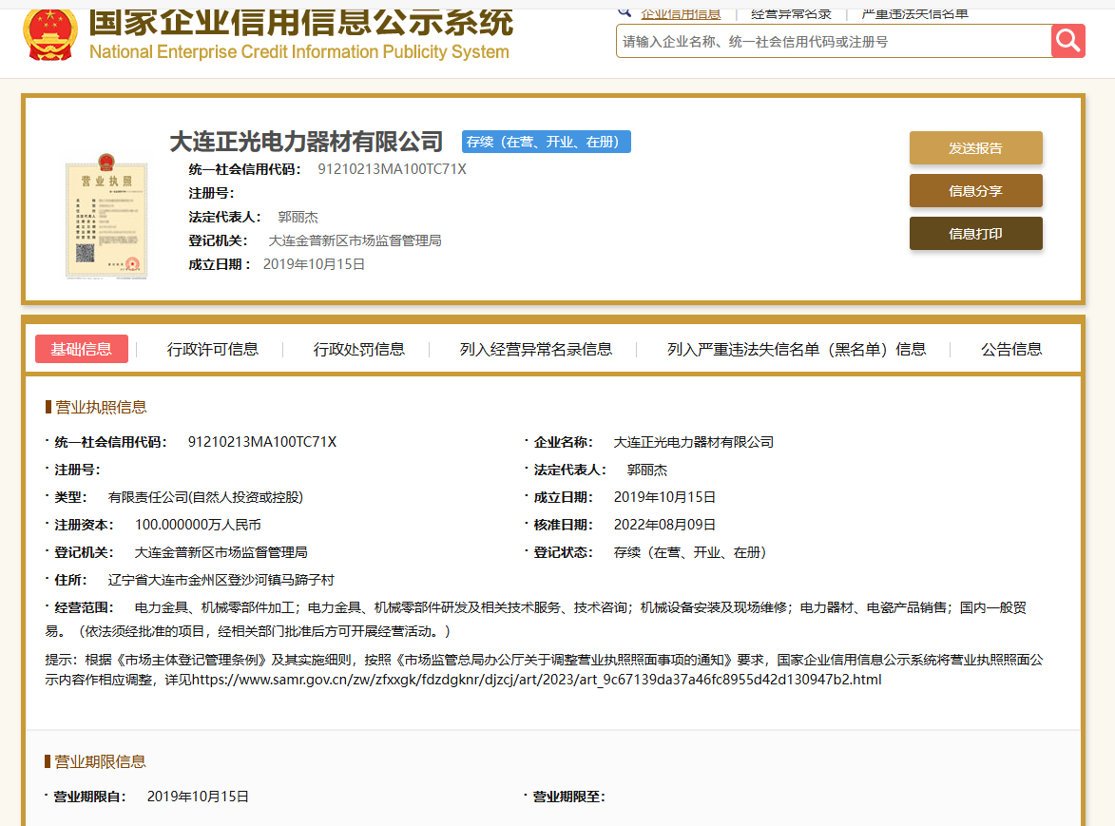Click the 发送报告 button
Image resolution: width=1115 pixels, height=826 pixels.
975,148
